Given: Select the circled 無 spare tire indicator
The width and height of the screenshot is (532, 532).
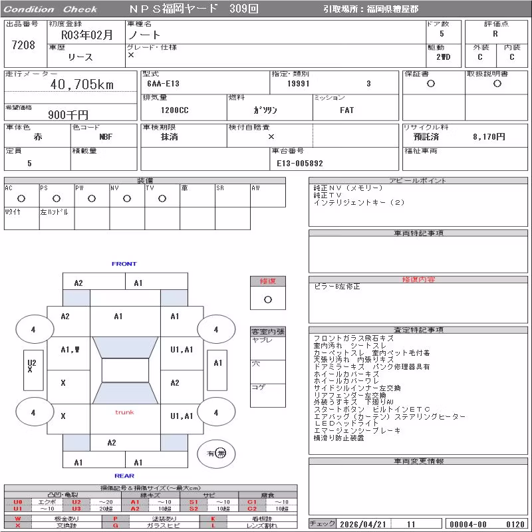Looking at the screenshot, I should tap(221, 454).
